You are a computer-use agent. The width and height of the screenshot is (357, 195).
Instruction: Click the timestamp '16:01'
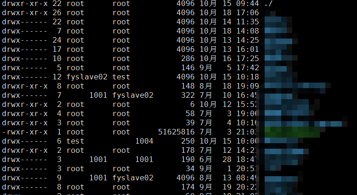(x=248, y=49)
